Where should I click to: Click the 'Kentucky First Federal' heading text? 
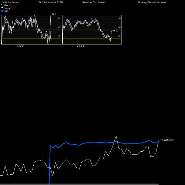94,2
